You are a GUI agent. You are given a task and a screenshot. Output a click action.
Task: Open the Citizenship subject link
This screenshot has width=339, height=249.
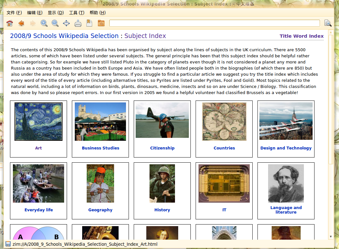162,148
